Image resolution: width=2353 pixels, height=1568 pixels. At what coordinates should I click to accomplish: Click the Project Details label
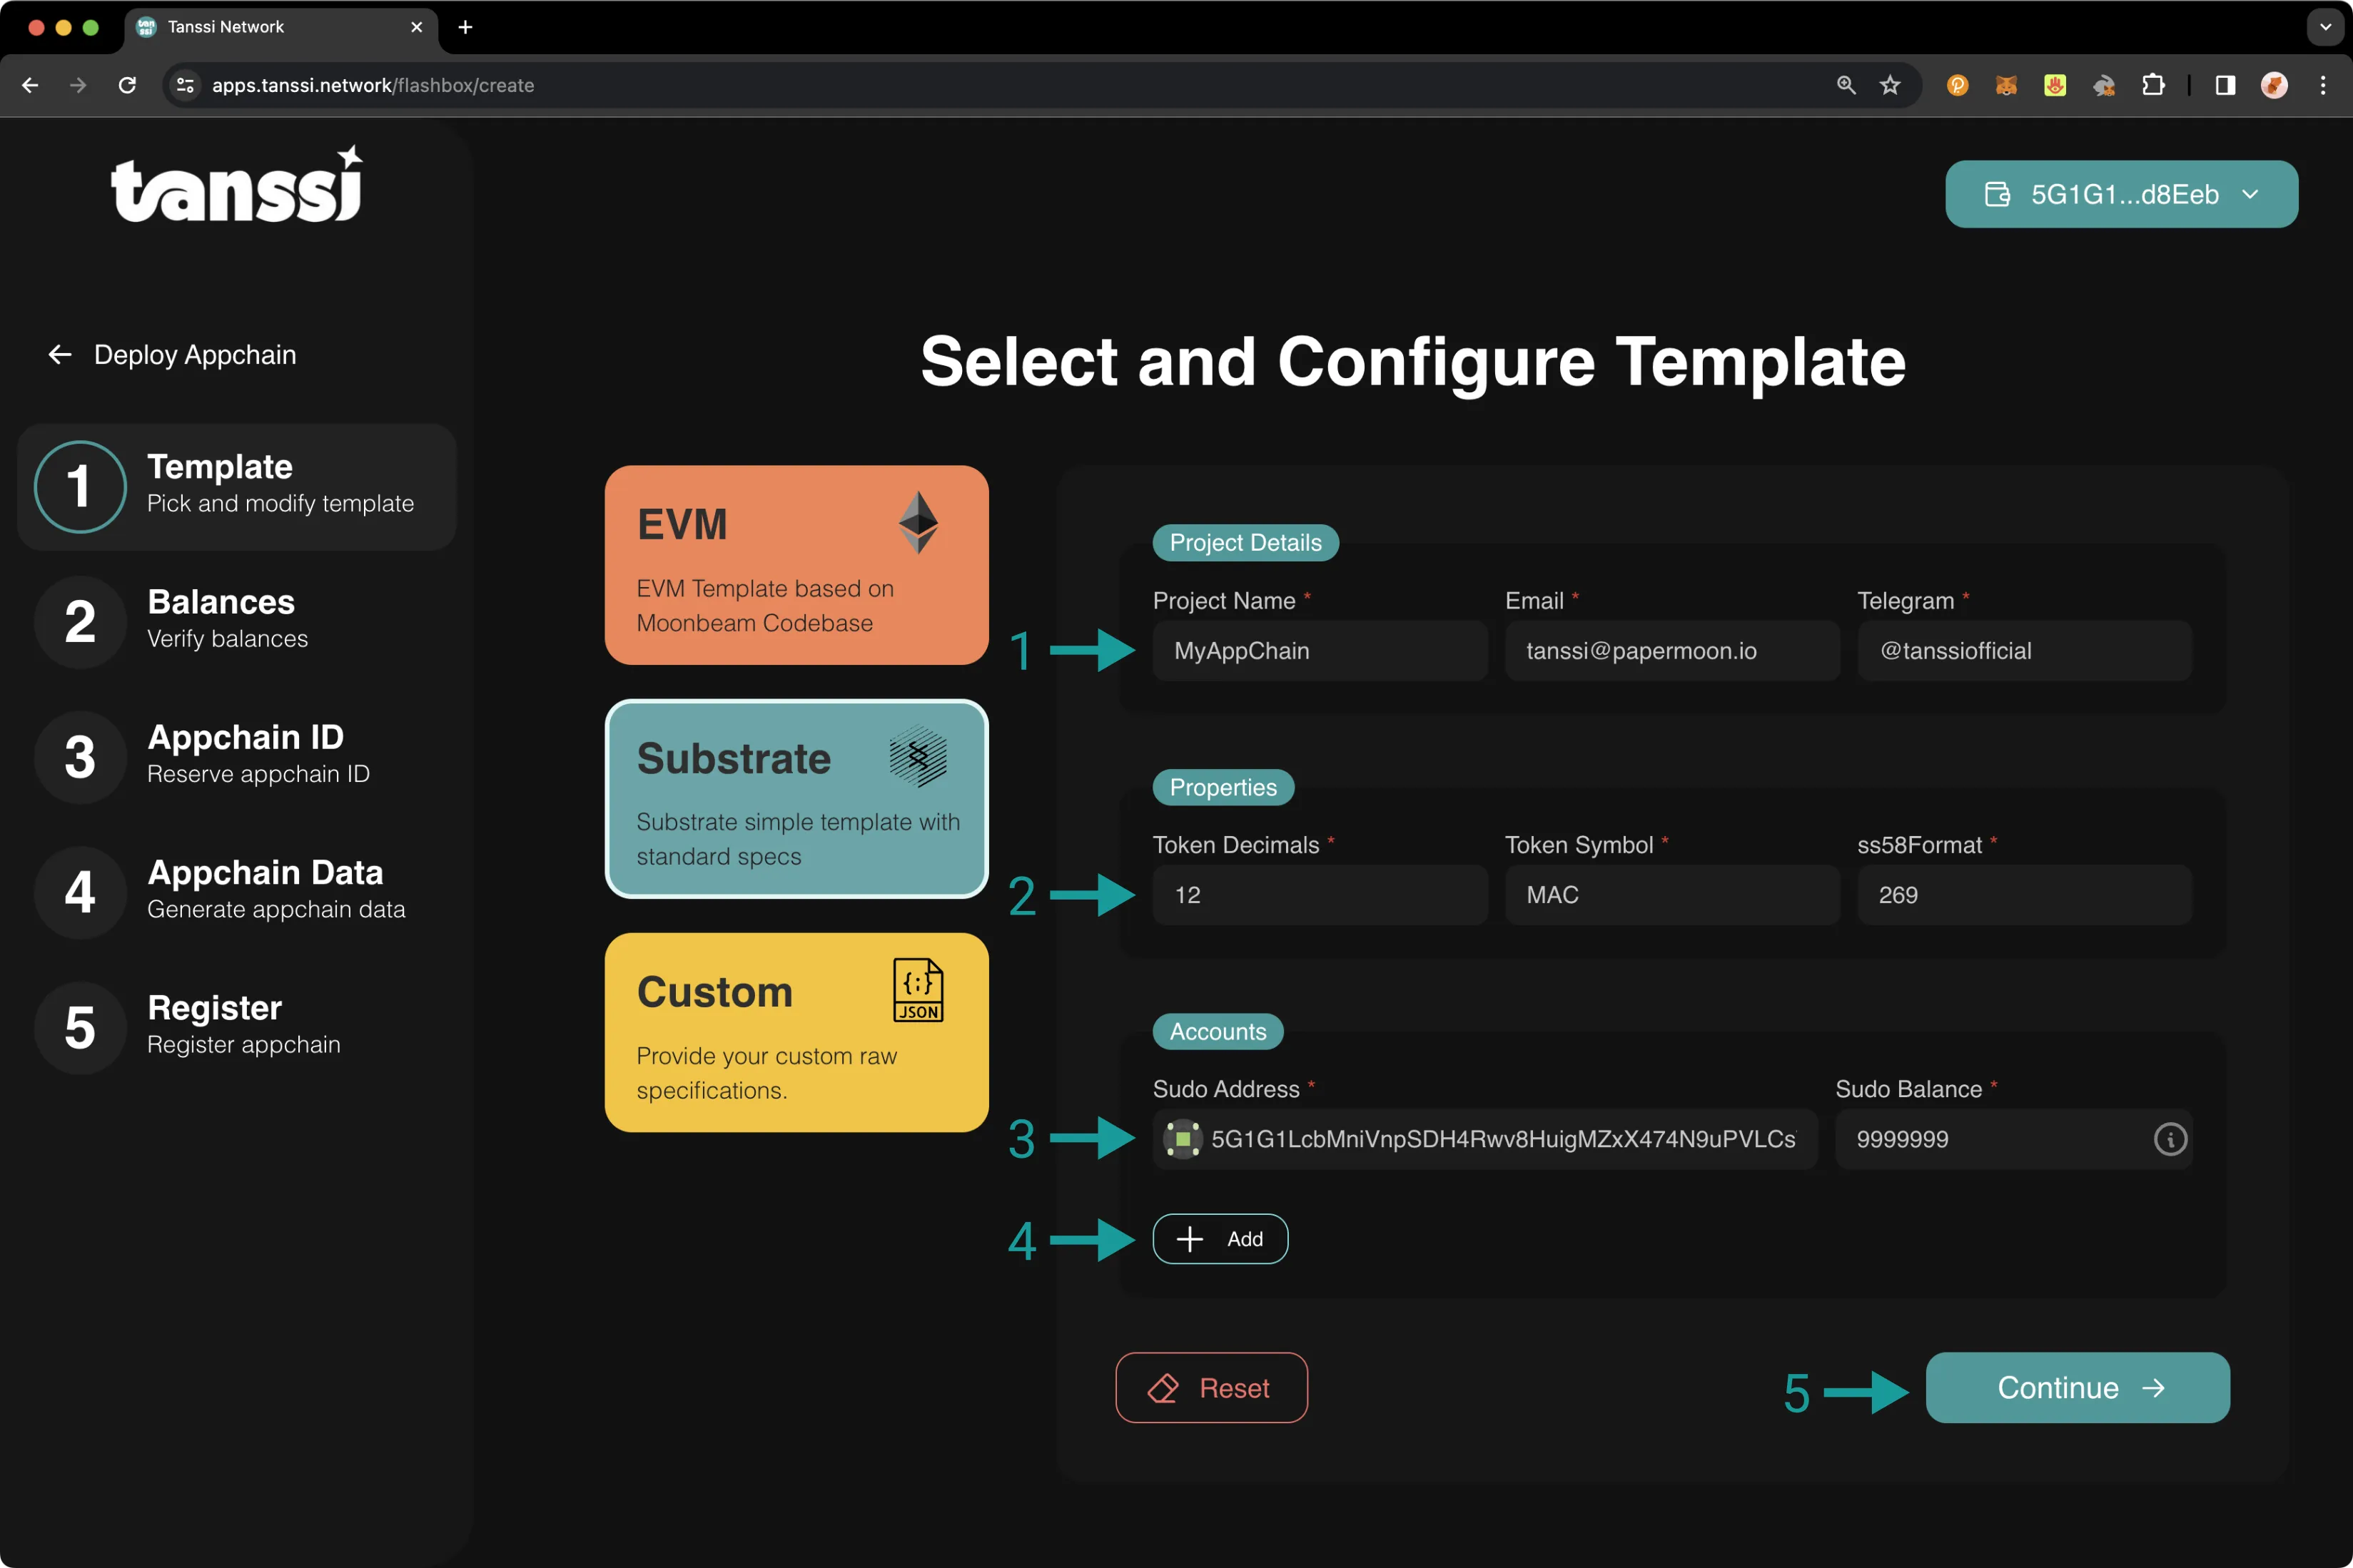(x=1245, y=543)
